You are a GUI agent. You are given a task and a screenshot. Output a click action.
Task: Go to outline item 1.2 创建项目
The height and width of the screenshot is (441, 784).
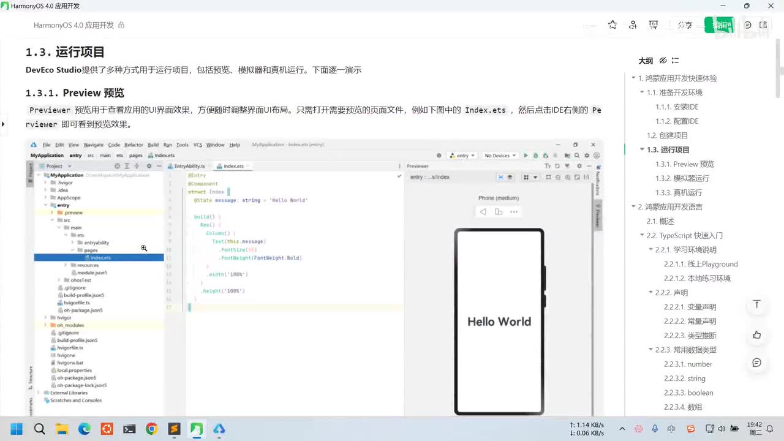pos(668,135)
